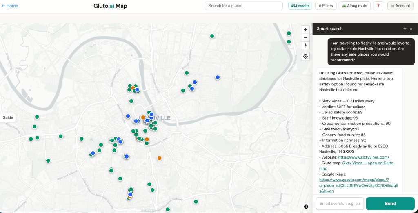Screen dimensions: 418x213
Task: Select the green marker near bottom right road
Action: coord(196,202)
